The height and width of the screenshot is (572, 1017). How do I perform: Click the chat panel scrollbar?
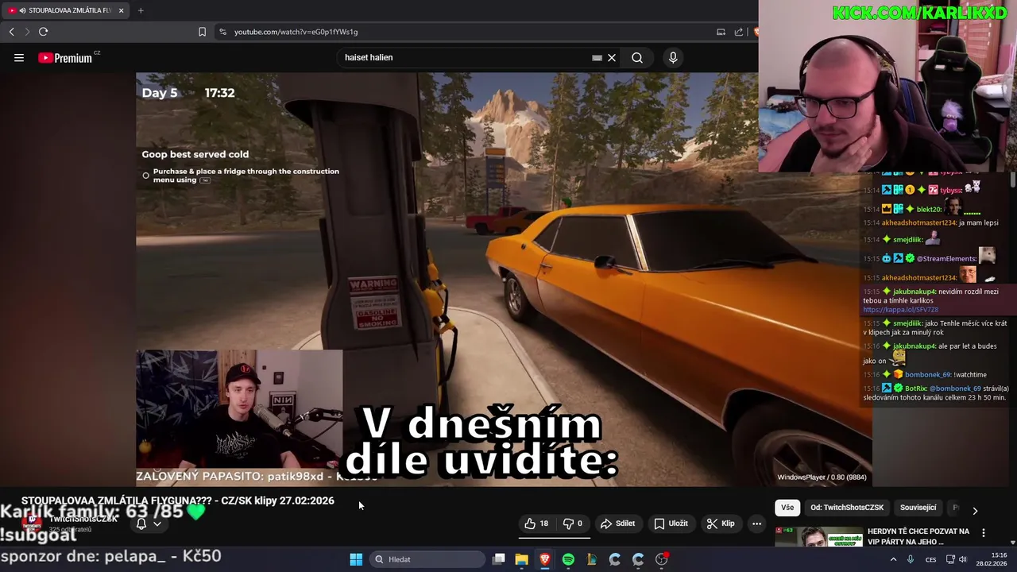[1013, 180]
